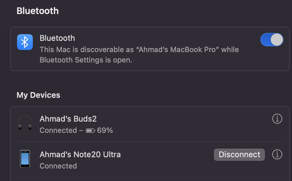Turn off the Bluetooth switch
The image size is (292, 181).
272,40
